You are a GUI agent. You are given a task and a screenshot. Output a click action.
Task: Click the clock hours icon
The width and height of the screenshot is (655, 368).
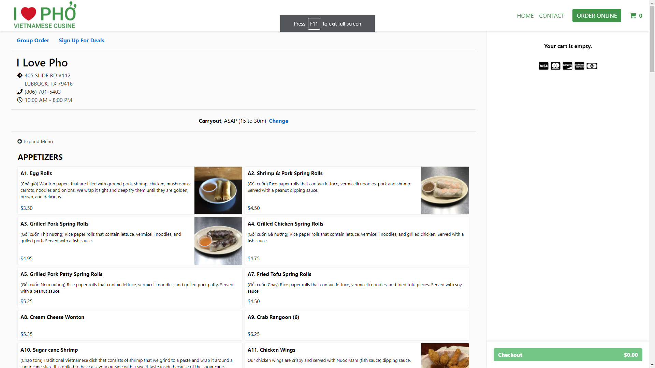20,100
